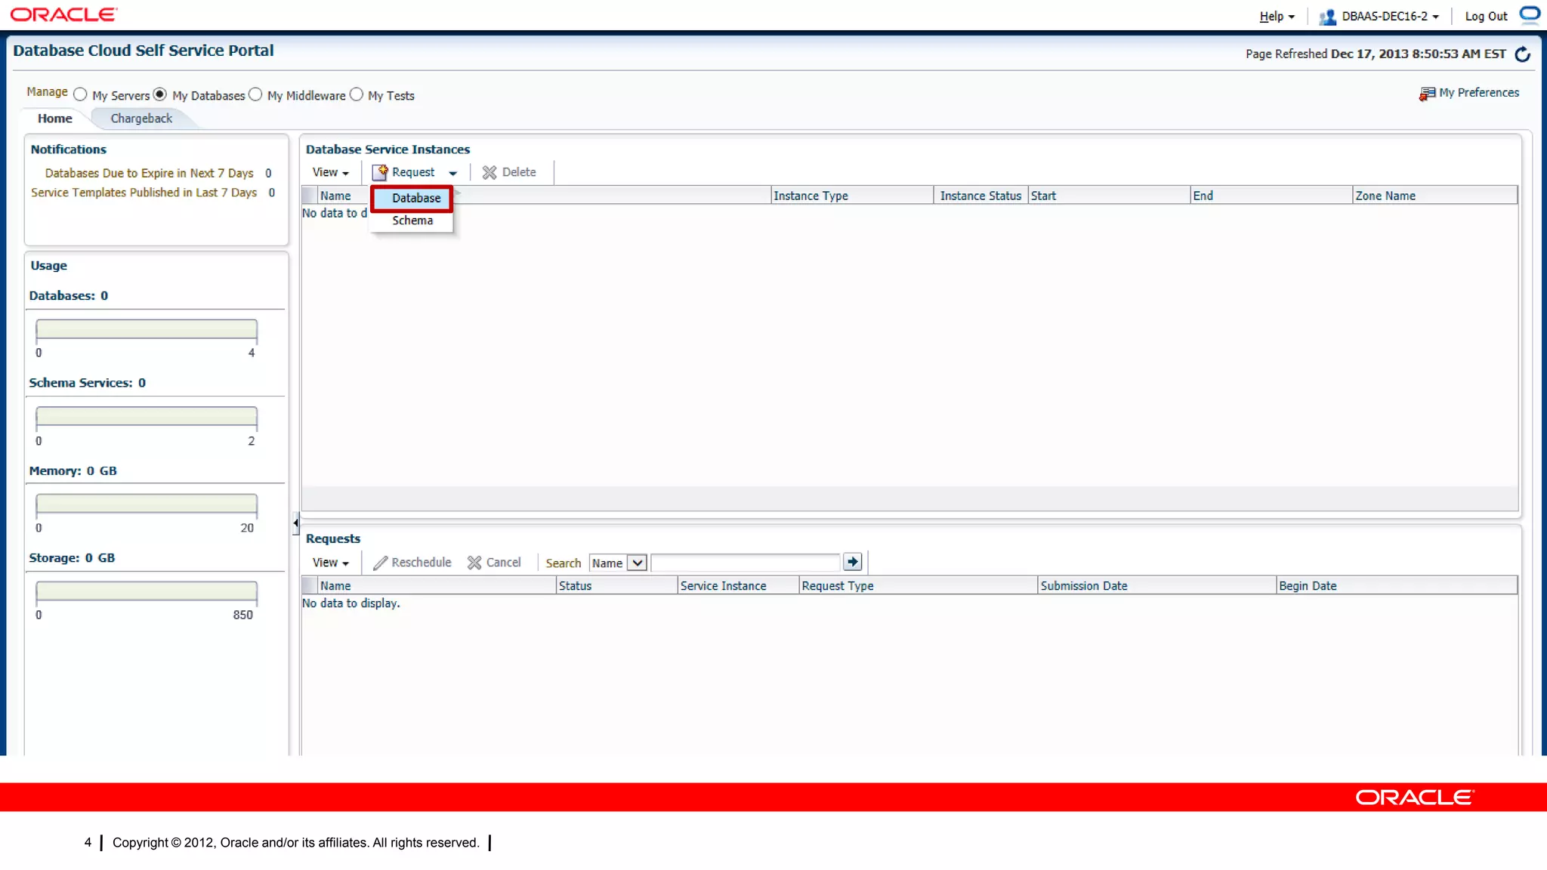Click the Request Type column header
The width and height of the screenshot is (1547, 870).
pyautogui.click(x=918, y=586)
